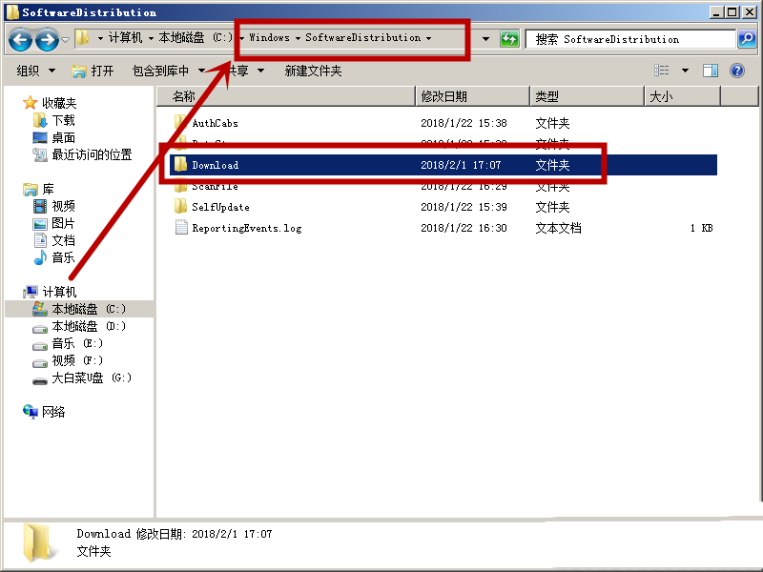Open the view options dropdown arrow
This screenshot has height=572, width=763.
click(x=685, y=71)
